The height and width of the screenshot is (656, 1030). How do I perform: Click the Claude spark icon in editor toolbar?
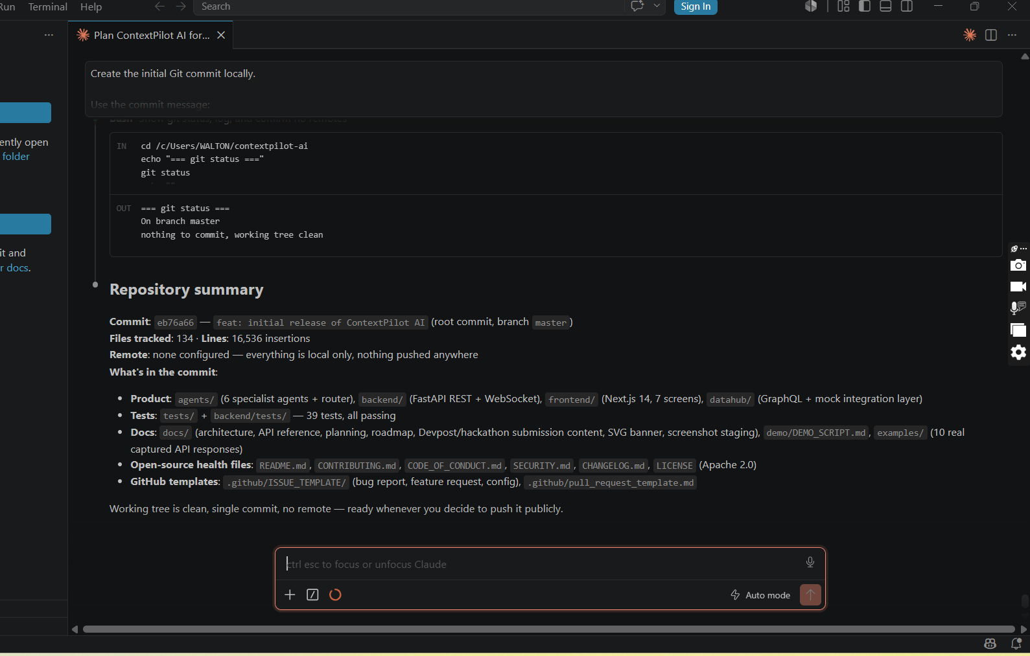click(x=970, y=35)
